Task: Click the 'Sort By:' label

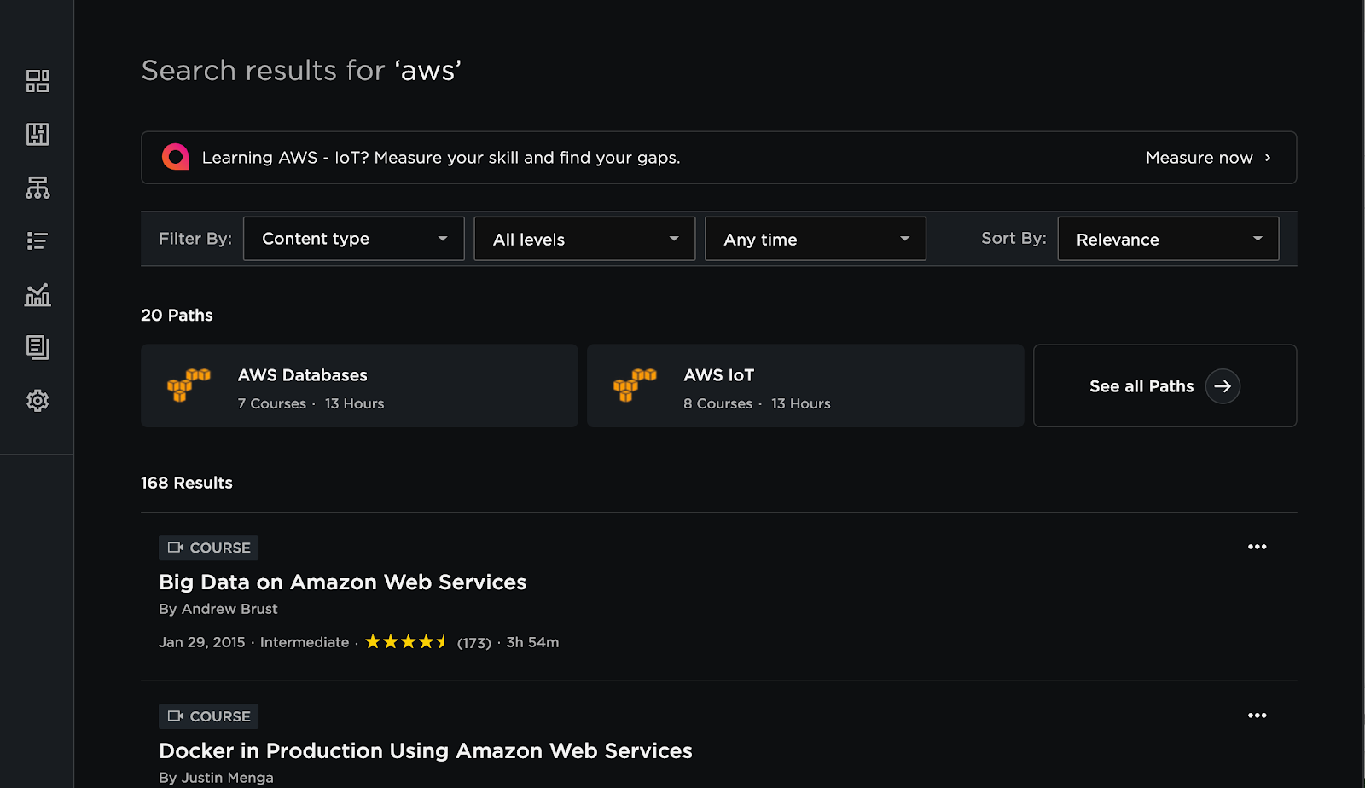Action: point(1014,238)
